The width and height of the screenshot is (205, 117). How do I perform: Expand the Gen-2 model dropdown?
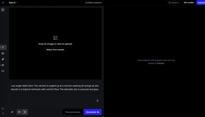click(x=13, y=3)
